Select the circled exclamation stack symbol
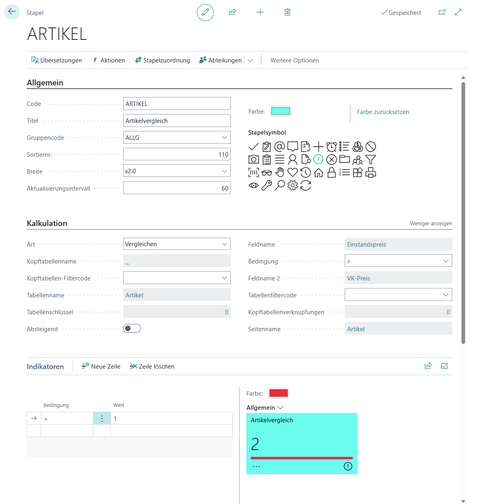This screenshot has height=504, width=478. [319, 160]
